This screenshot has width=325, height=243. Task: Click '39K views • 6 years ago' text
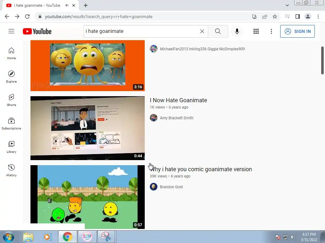[170, 176]
